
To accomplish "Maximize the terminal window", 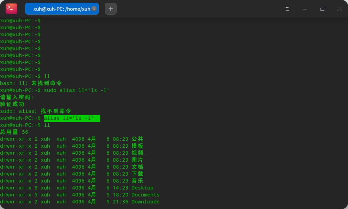I will point(322,9).
